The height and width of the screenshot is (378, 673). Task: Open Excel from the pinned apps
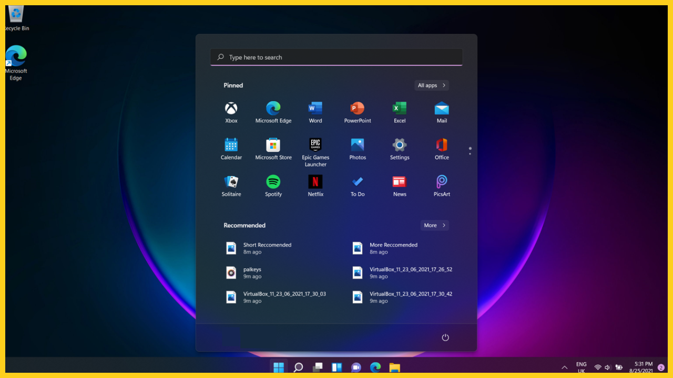click(400, 113)
